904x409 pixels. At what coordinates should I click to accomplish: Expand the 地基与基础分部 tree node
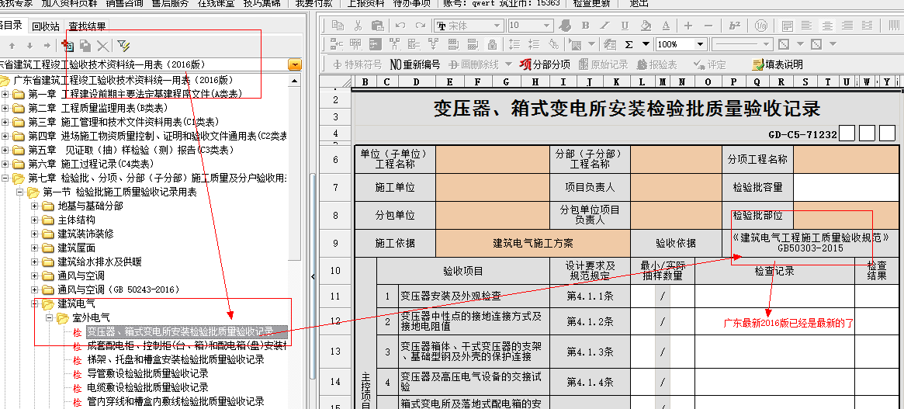click(35, 206)
